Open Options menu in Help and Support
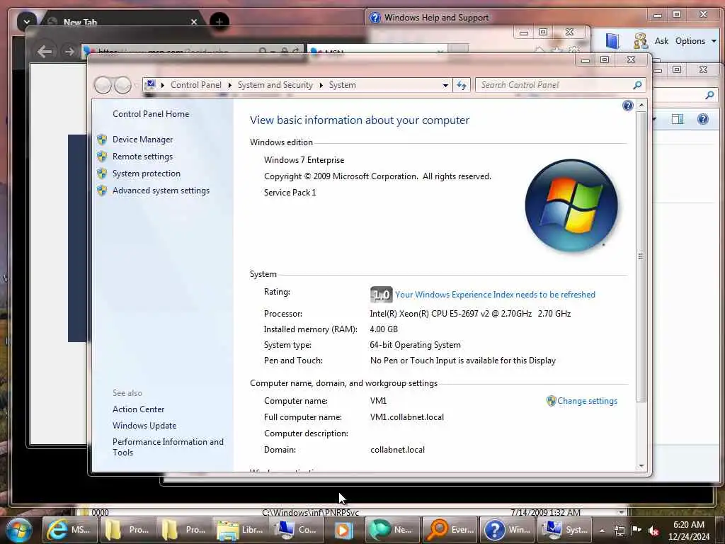This screenshot has width=725, height=544. click(x=695, y=41)
